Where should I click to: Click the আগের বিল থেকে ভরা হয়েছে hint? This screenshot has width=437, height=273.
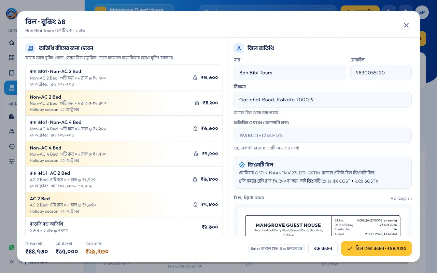click(x=256, y=112)
